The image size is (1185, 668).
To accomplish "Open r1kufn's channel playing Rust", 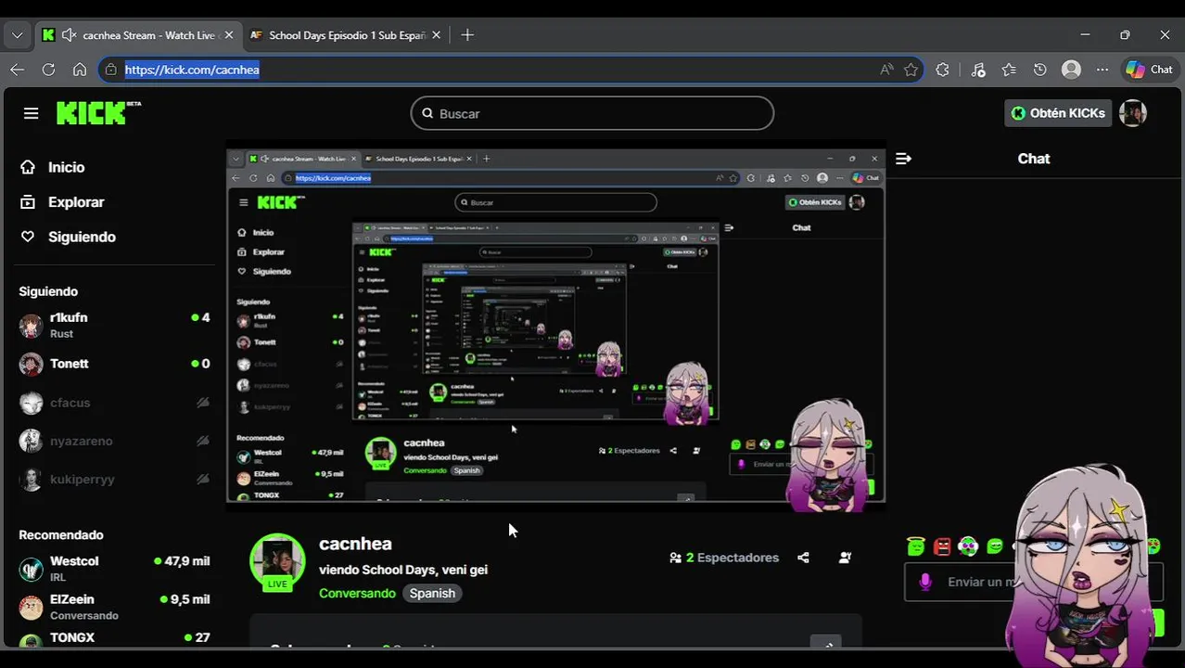I will [114, 325].
